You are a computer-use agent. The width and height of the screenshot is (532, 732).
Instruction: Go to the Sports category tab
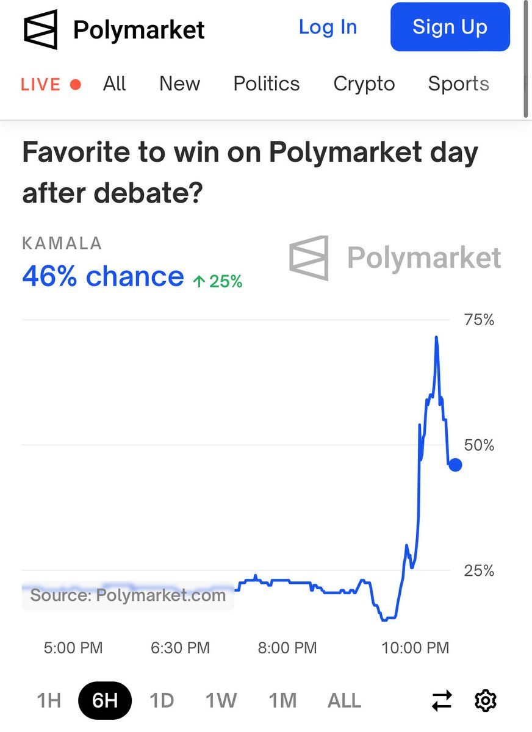459,84
